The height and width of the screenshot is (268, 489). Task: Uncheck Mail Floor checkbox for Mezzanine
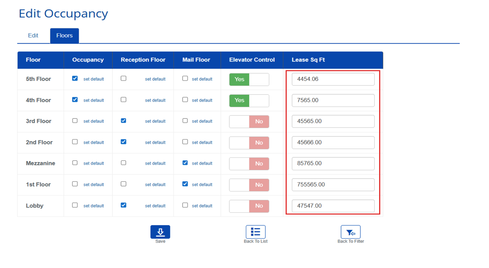click(x=185, y=163)
